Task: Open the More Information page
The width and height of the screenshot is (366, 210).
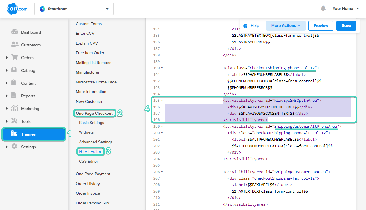Action: click(x=91, y=92)
